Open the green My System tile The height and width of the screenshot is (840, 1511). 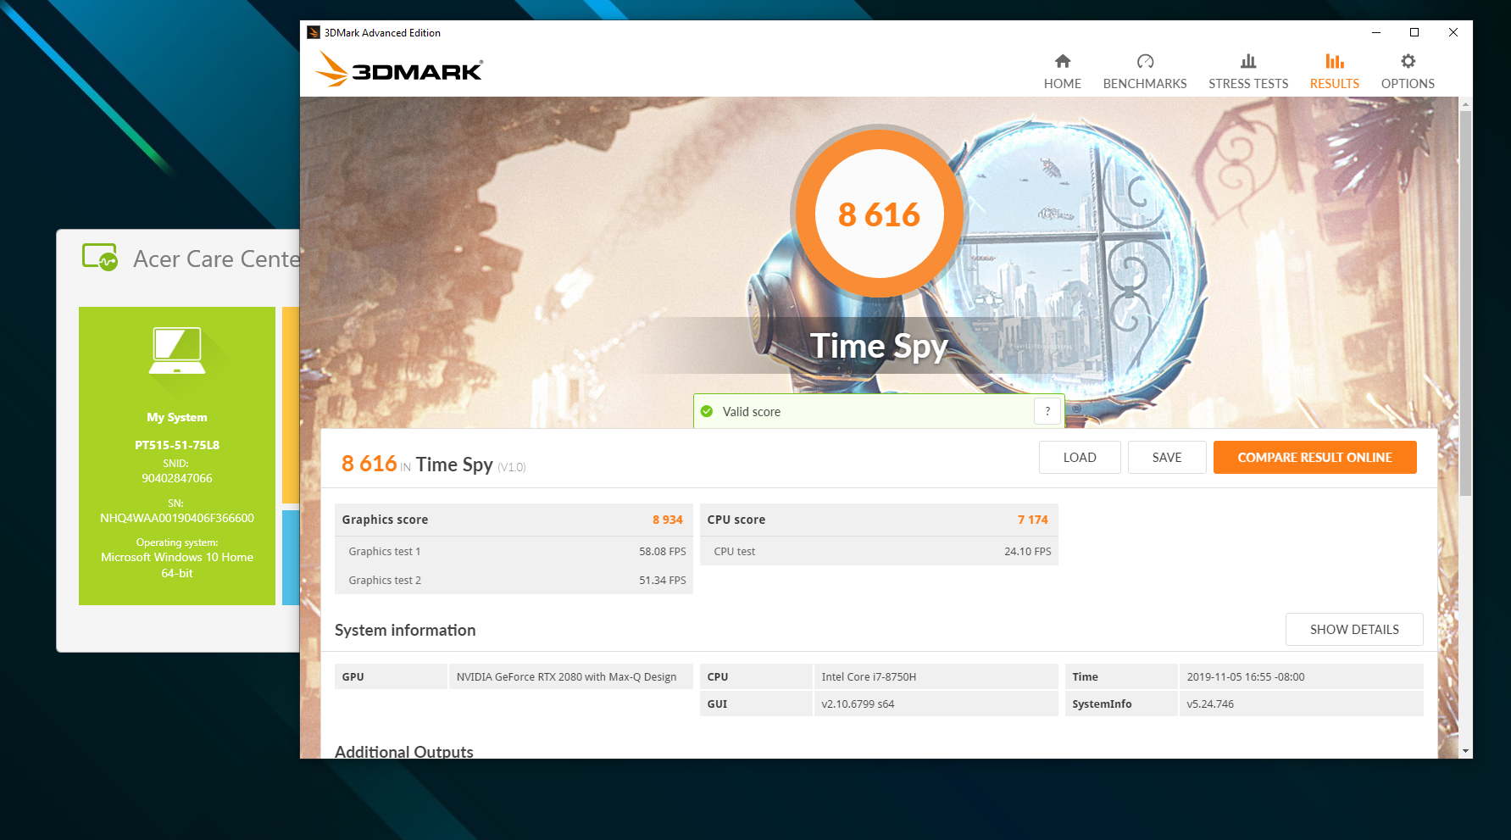tap(177, 456)
